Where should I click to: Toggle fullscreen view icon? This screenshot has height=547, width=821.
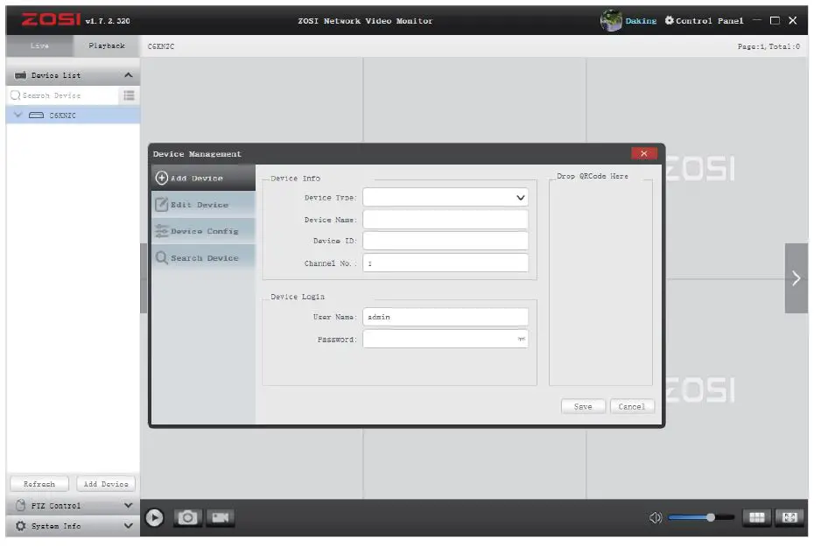[789, 518]
